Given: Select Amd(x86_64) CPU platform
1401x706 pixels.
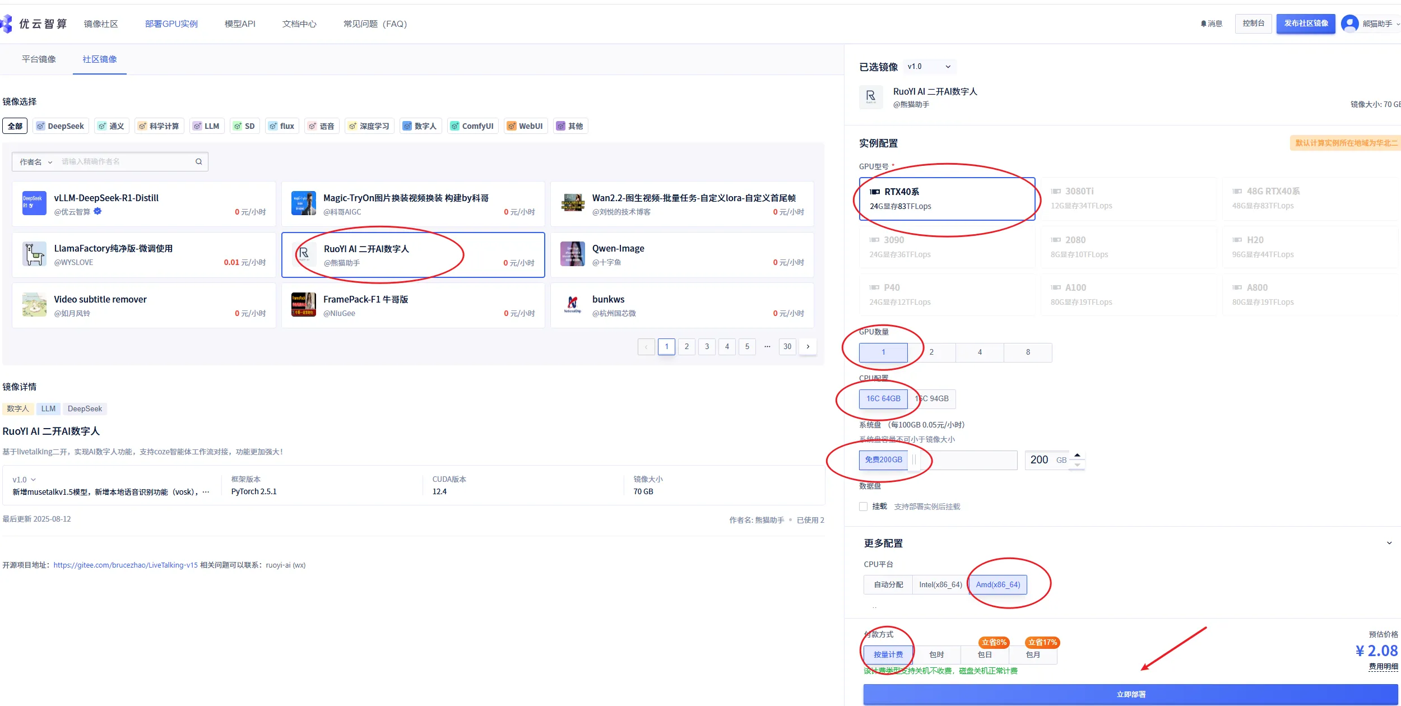Looking at the screenshot, I should [x=998, y=584].
